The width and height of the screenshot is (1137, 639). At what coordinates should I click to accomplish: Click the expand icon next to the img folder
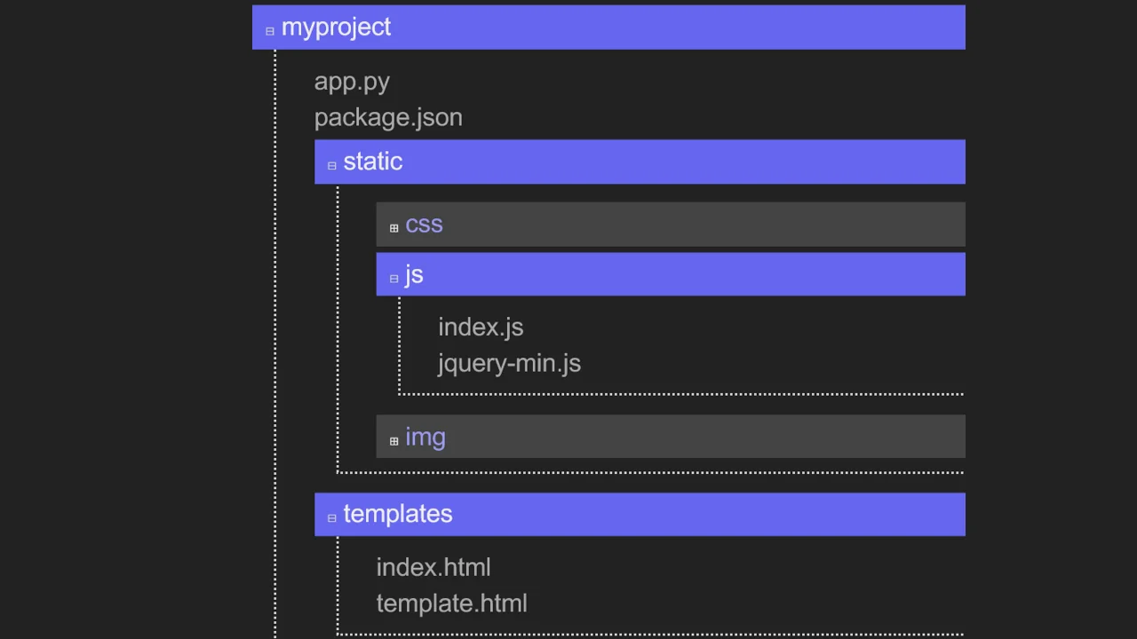pyautogui.click(x=394, y=440)
